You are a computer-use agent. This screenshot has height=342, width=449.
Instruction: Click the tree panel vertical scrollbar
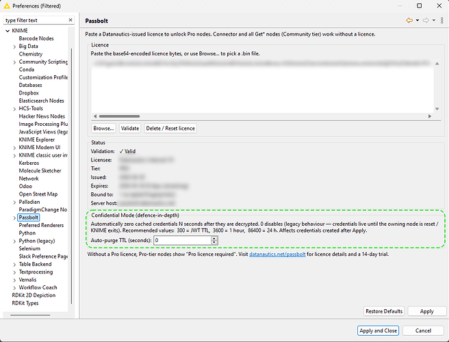(x=71, y=176)
